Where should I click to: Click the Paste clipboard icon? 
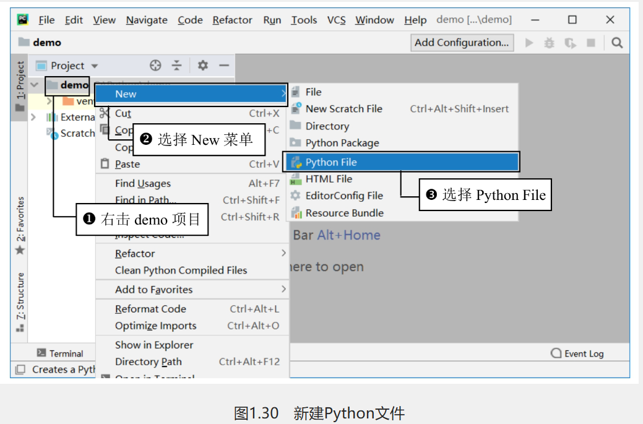coord(105,163)
